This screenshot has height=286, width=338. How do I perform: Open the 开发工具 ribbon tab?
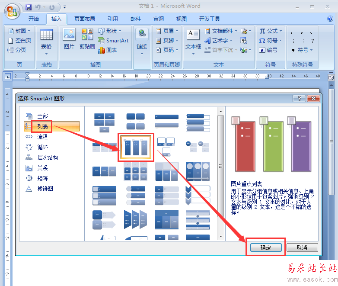pos(209,19)
